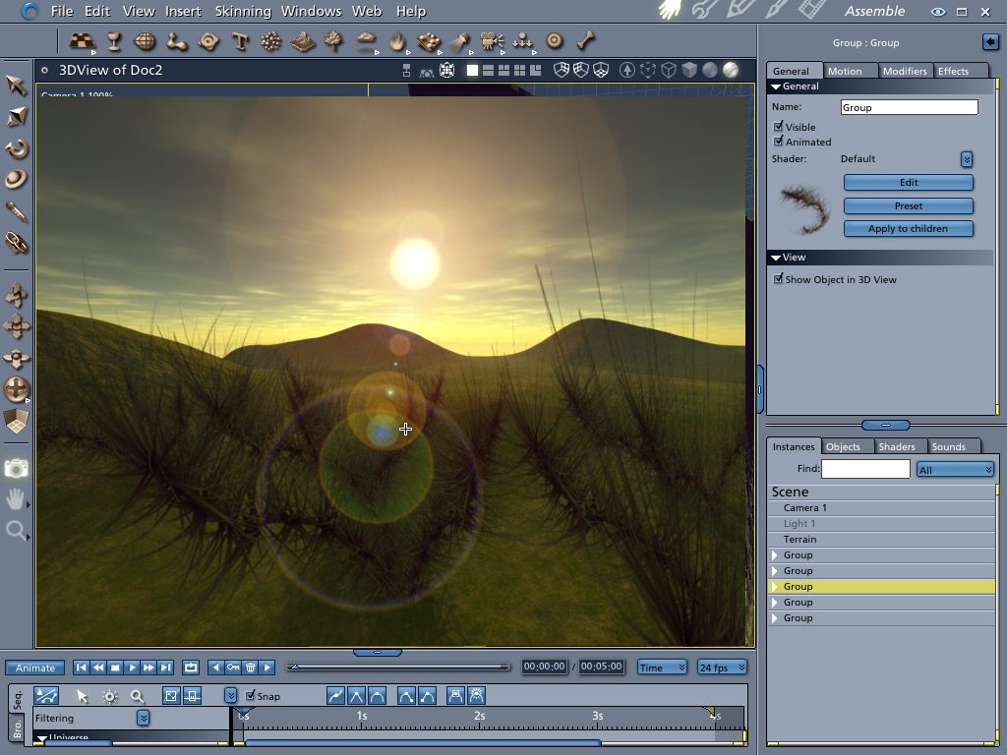Select the Bone tool icon

[586, 41]
